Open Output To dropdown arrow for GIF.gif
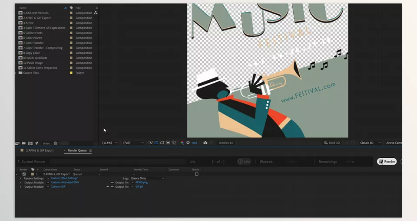The height and width of the screenshot is (221, 417). [x=132, y=187]
